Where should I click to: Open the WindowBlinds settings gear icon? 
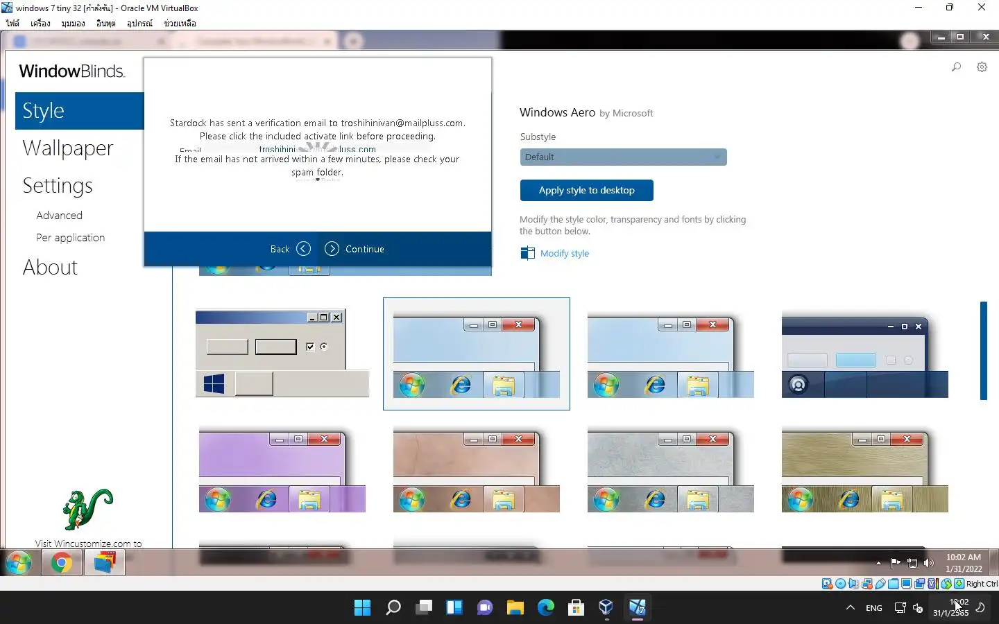[x=982, y=67]
